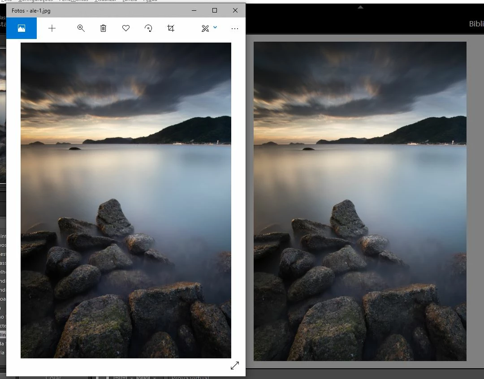
Task: Click the 'Fotos - ale-1.jpg' title bar text
Action: (31, 11)
